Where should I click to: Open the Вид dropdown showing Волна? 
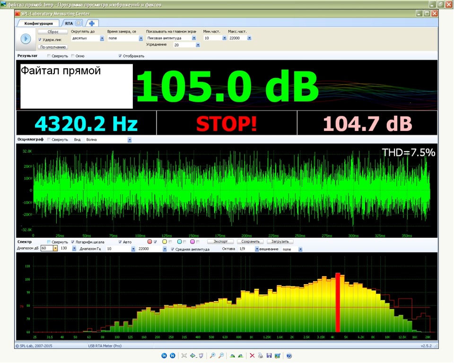[x=130, y=140]
